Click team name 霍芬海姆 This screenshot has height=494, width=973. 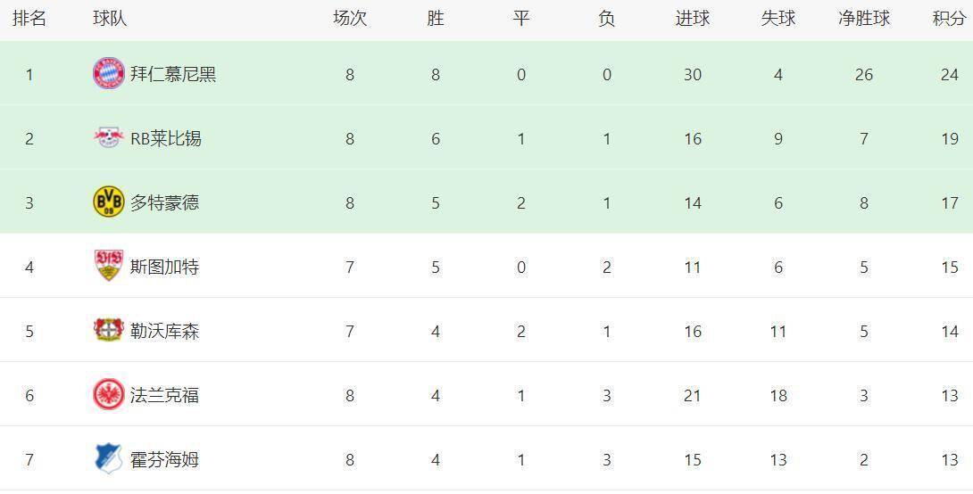pos(165,460)
